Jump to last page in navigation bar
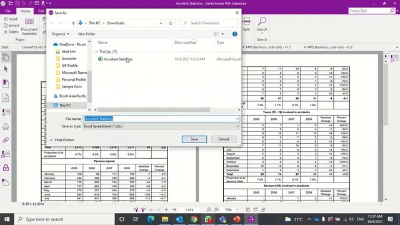The image size is (400, 225). (174, 210)
